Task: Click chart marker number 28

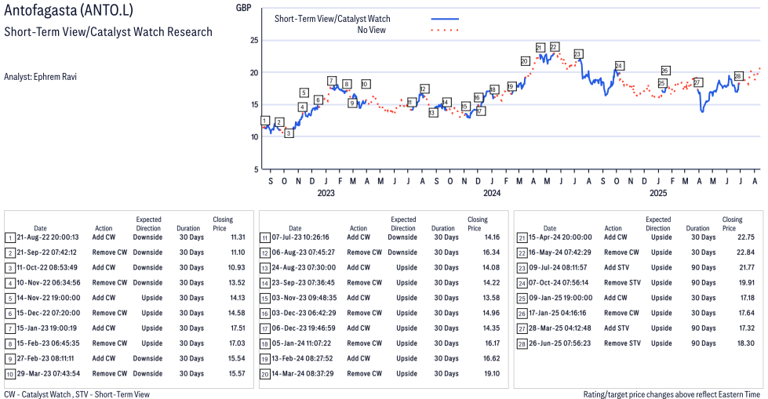Action: coord(738,76)
